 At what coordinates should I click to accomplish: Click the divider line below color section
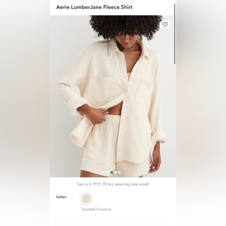tap(113, 221)
